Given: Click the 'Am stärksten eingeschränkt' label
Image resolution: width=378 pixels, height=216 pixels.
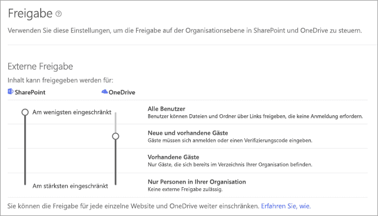Looking at the screenshot, I should (70, 186).
